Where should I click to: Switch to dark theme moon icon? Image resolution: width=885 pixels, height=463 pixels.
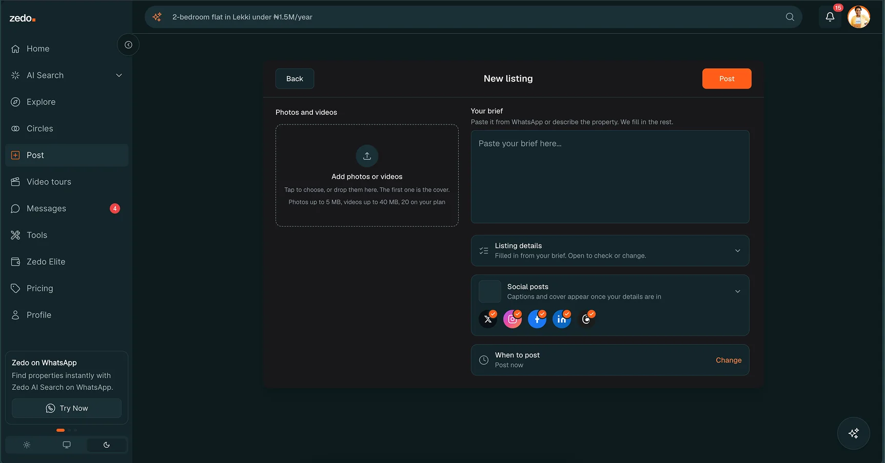pyautogui.click(x=107, y=445)
